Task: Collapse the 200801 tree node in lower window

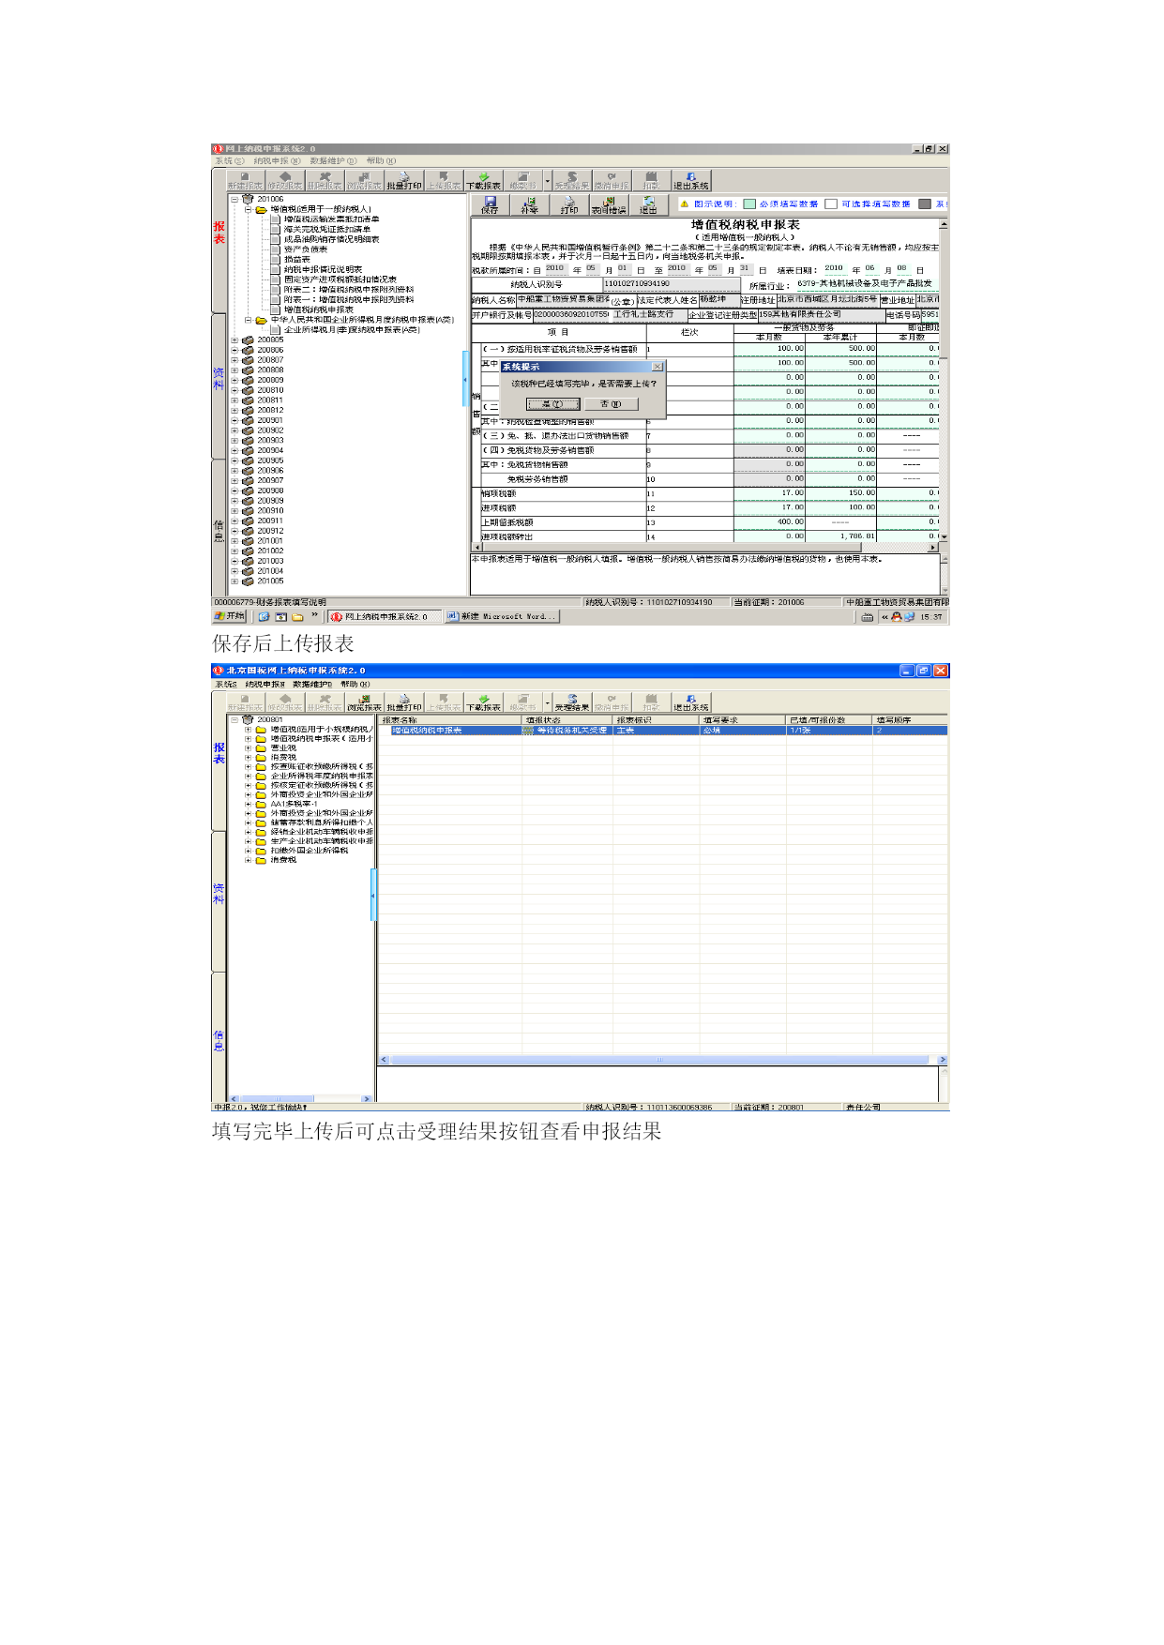Action: [234, 720]
